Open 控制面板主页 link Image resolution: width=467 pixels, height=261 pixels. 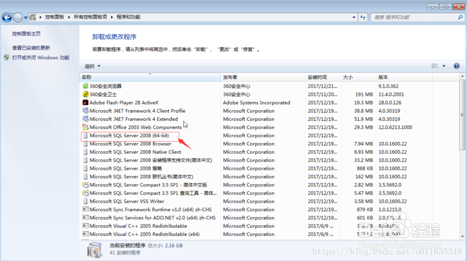26,34
